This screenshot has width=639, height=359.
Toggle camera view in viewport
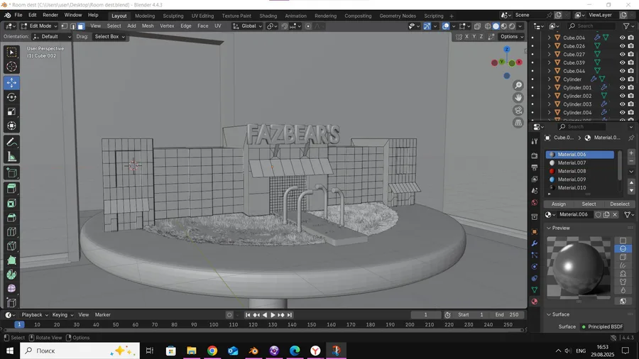pos(518,110)
